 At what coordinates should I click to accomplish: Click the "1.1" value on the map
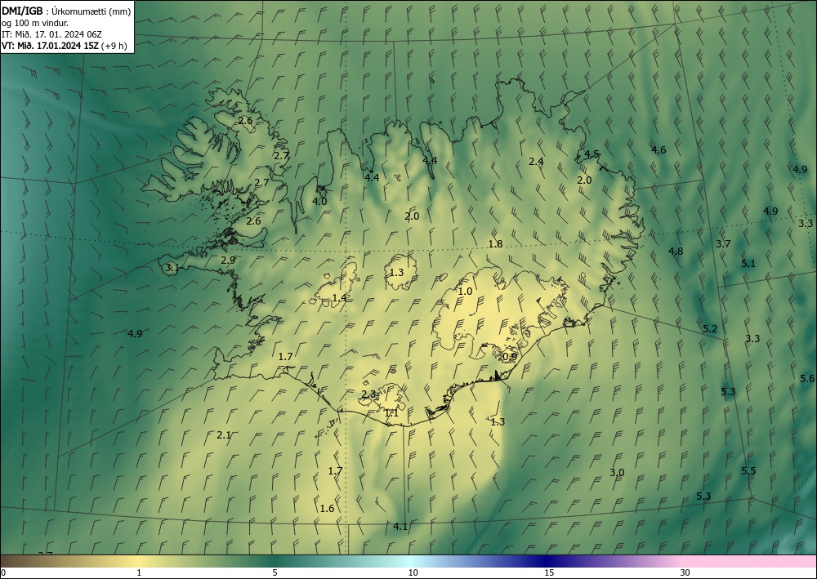391,413
